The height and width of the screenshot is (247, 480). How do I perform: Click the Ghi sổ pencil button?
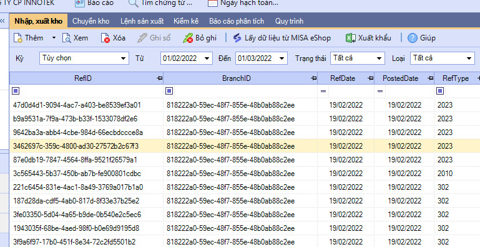[154, 38]
